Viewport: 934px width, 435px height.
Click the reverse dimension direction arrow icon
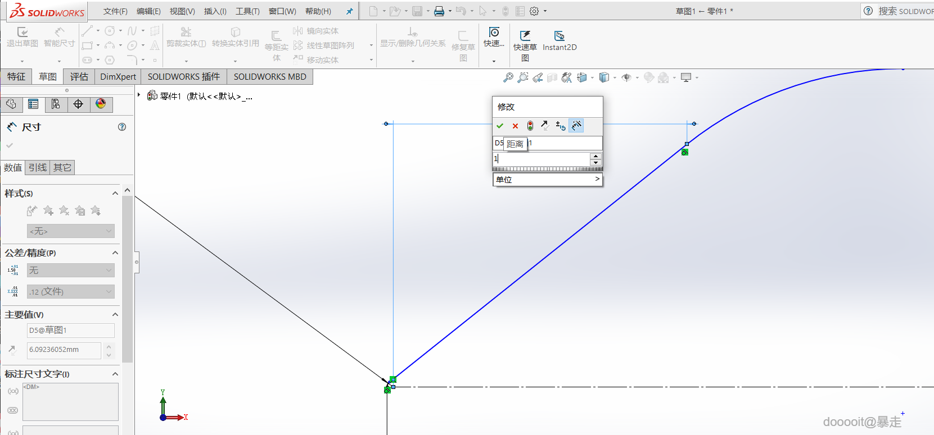tap(545, 126)
